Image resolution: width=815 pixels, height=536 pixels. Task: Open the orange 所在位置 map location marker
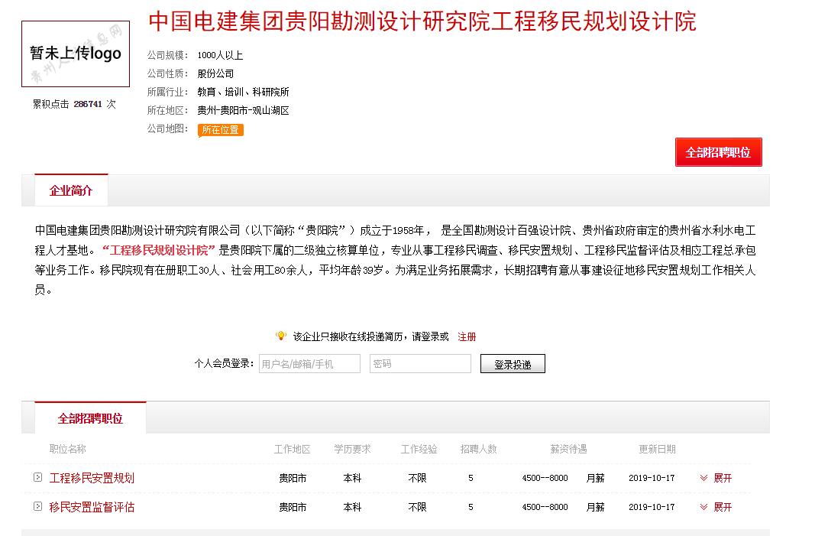click(220, 130)
